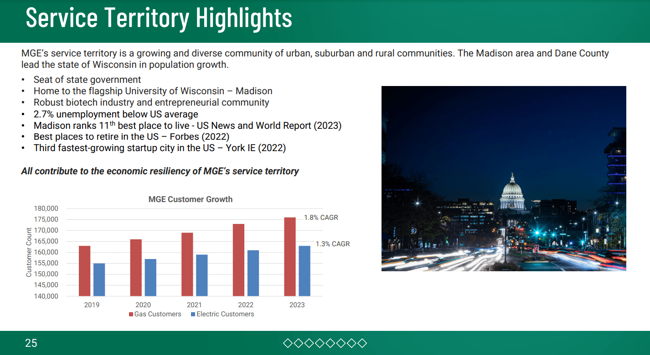The height and width of the screenshot is (355, 650).
Task: Click the fifth diamond marker in footer
Action: (x=330, y=343)
